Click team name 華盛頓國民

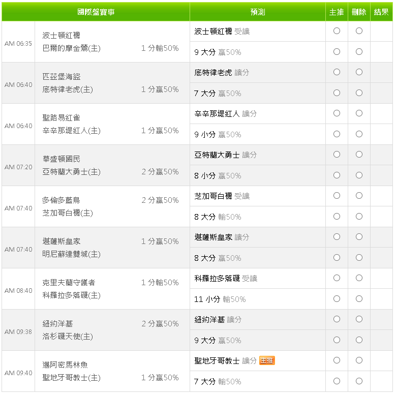[x=61, y=159]
